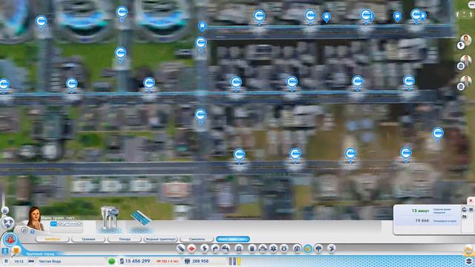Open the City Specialization menu icon

point(332,248)
